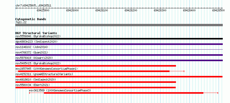Click the purple nsv5976419 variant bar

(x=119, y=60)
